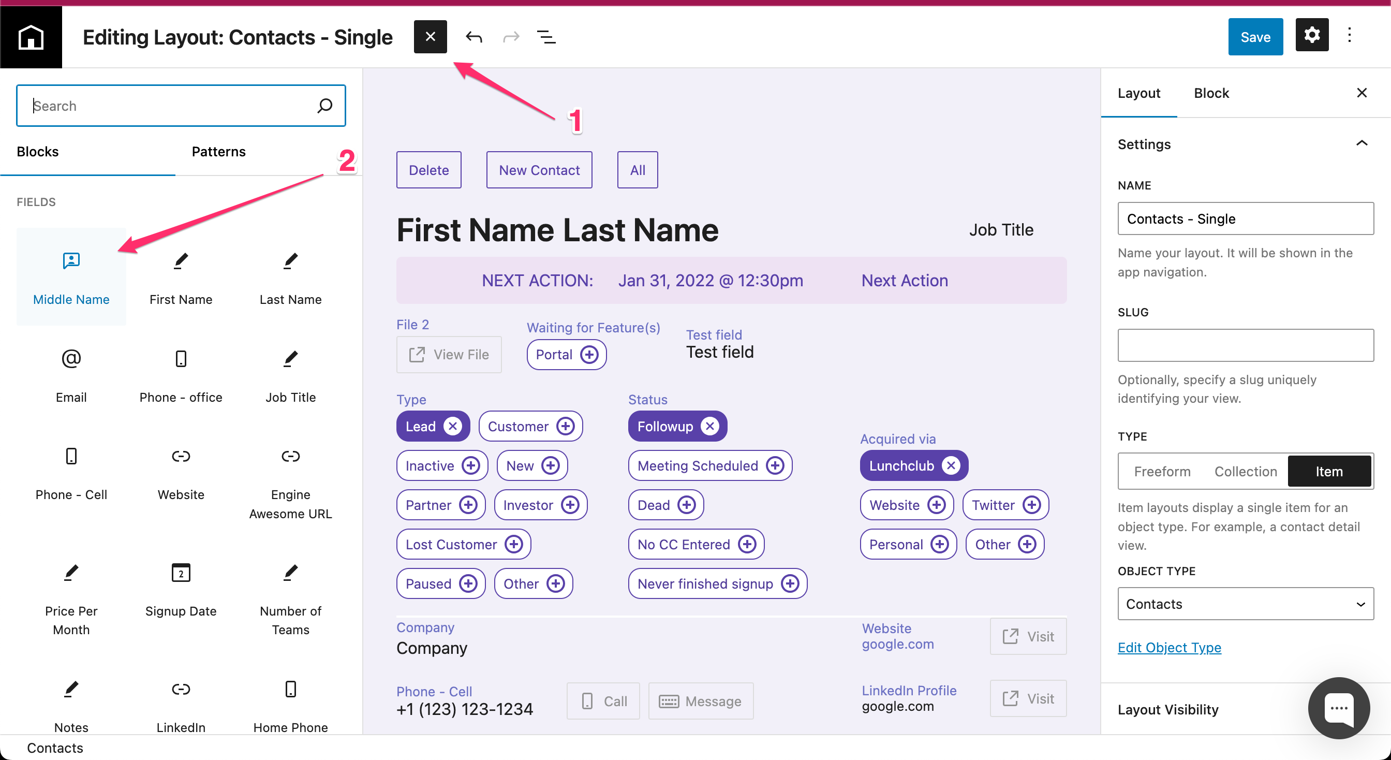The width and height of the screenshot is (1391, 760).
Task: Click inside the Slug input field
Action: (x=1245, y=345)
